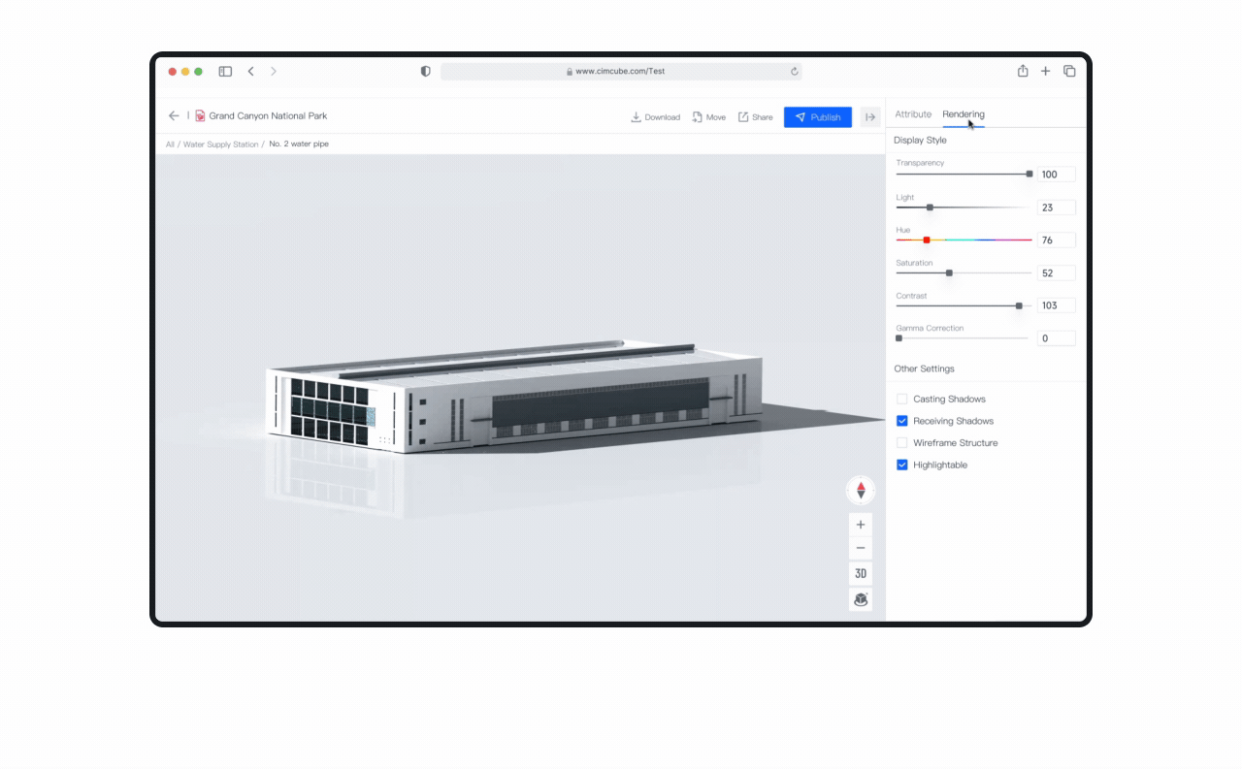Click the Contrast value field 103
The height and width of the screenshot is (769, 1242).
1056,305
